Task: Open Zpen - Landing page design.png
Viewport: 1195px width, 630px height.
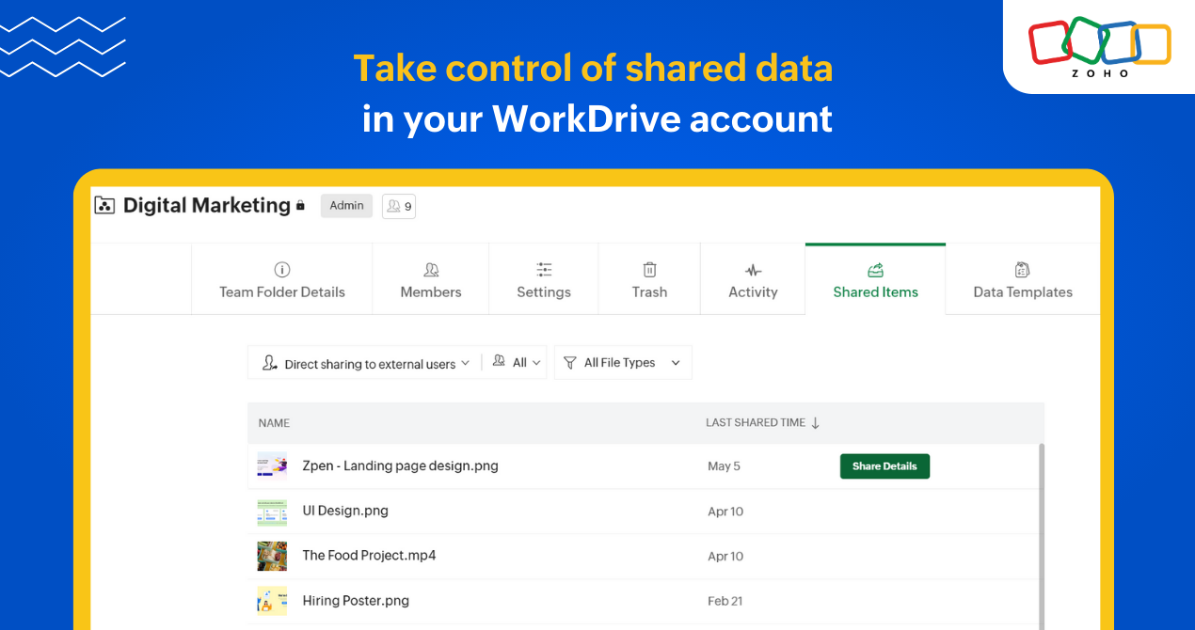Action: click(x=400, y=465)
